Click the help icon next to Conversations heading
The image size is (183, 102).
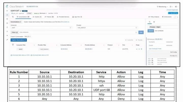tap(21, 22)
